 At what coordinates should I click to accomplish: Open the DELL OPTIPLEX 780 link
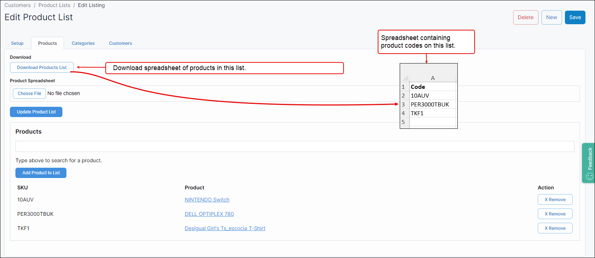(209, 214)
